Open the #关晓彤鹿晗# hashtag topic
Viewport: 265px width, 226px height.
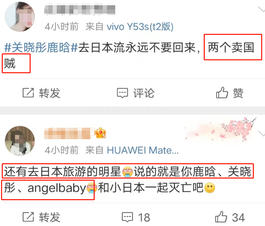[x=41, y=47]
